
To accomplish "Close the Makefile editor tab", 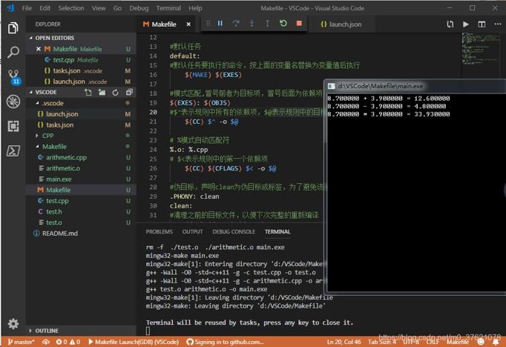I will (188, 24).
